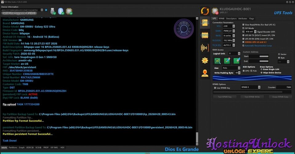
Task: Click the Test RPMB Key button
Action: (x=224, y=97)
